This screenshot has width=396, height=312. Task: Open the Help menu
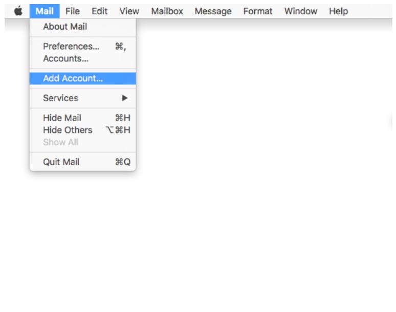click(x=338, y=11)
